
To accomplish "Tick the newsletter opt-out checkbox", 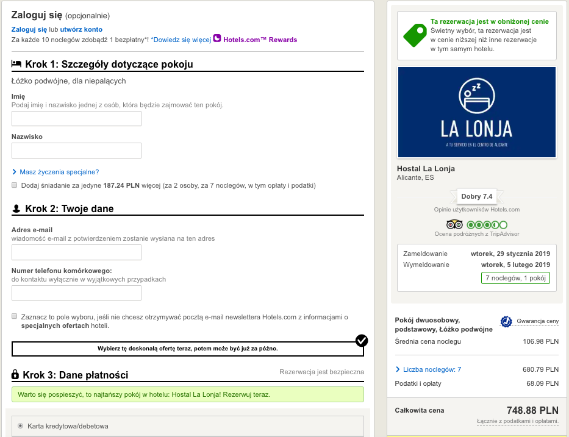I will coord(14,316).
